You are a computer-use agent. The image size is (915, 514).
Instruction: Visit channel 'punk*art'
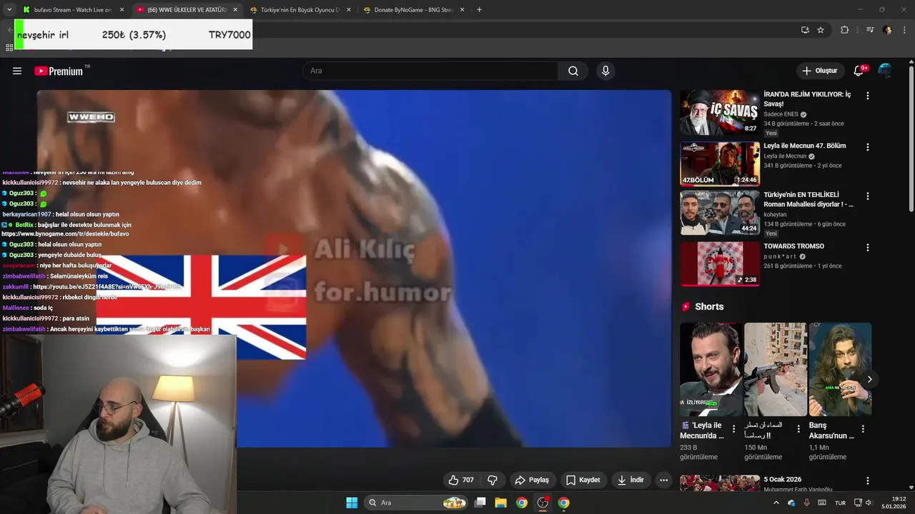[x=779, y=256]
